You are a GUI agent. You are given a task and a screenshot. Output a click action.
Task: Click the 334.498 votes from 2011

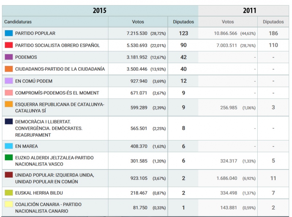click(229, 193)
